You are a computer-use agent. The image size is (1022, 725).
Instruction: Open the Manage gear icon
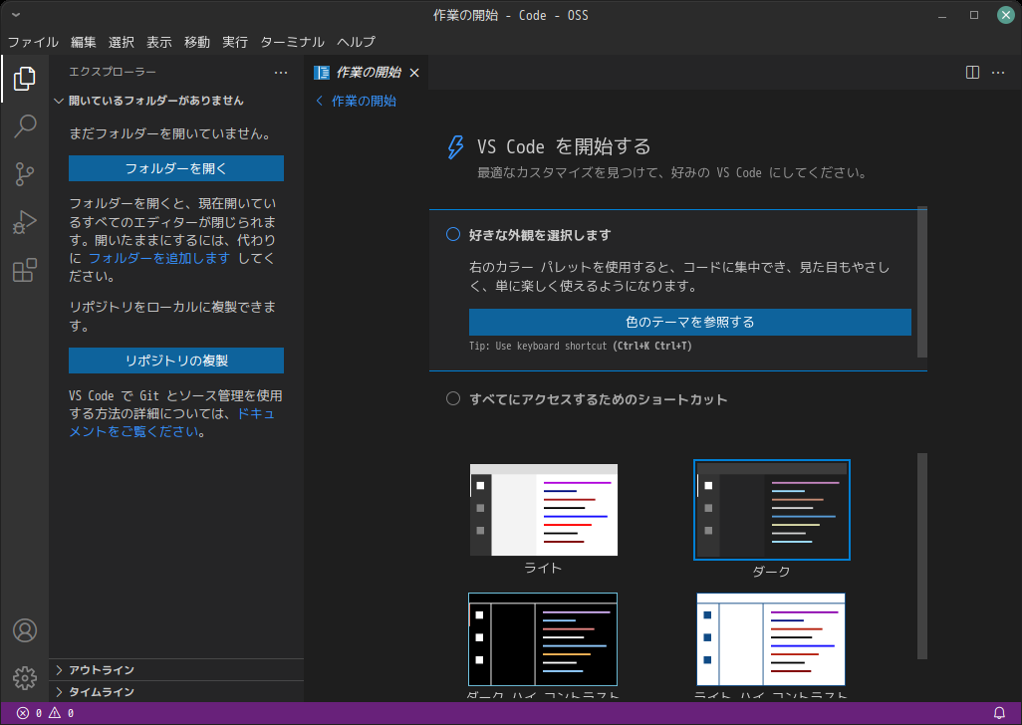coord(25,678)
